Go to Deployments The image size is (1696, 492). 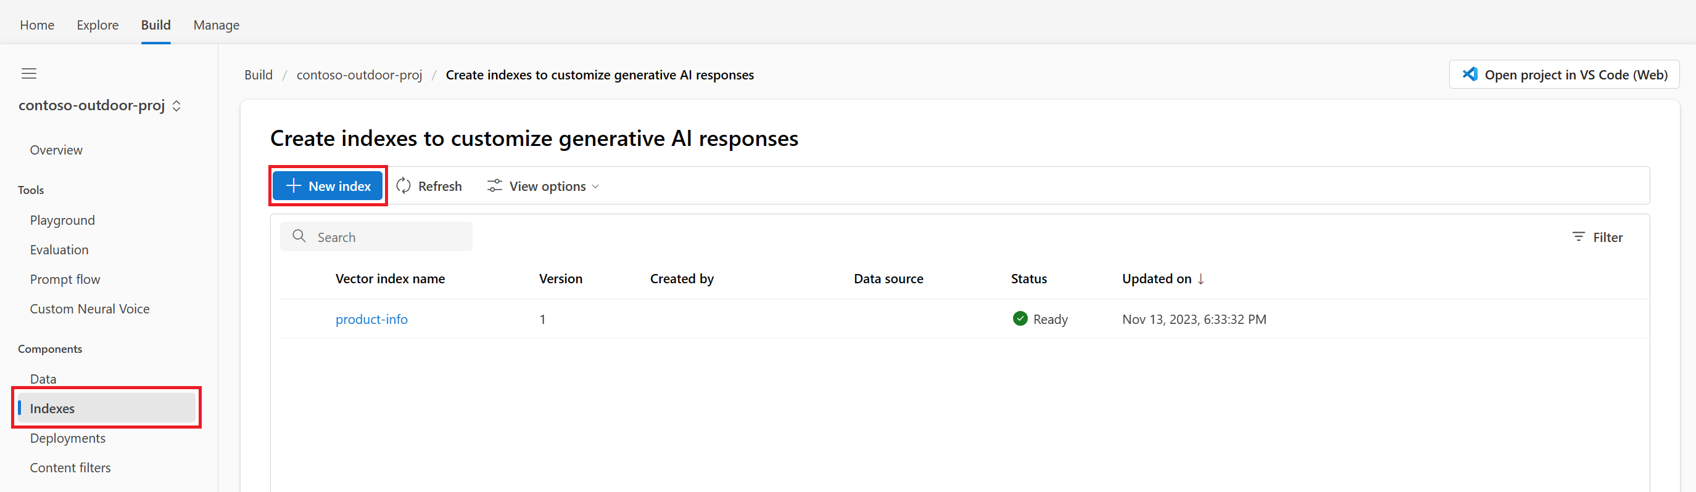[68, 438]
